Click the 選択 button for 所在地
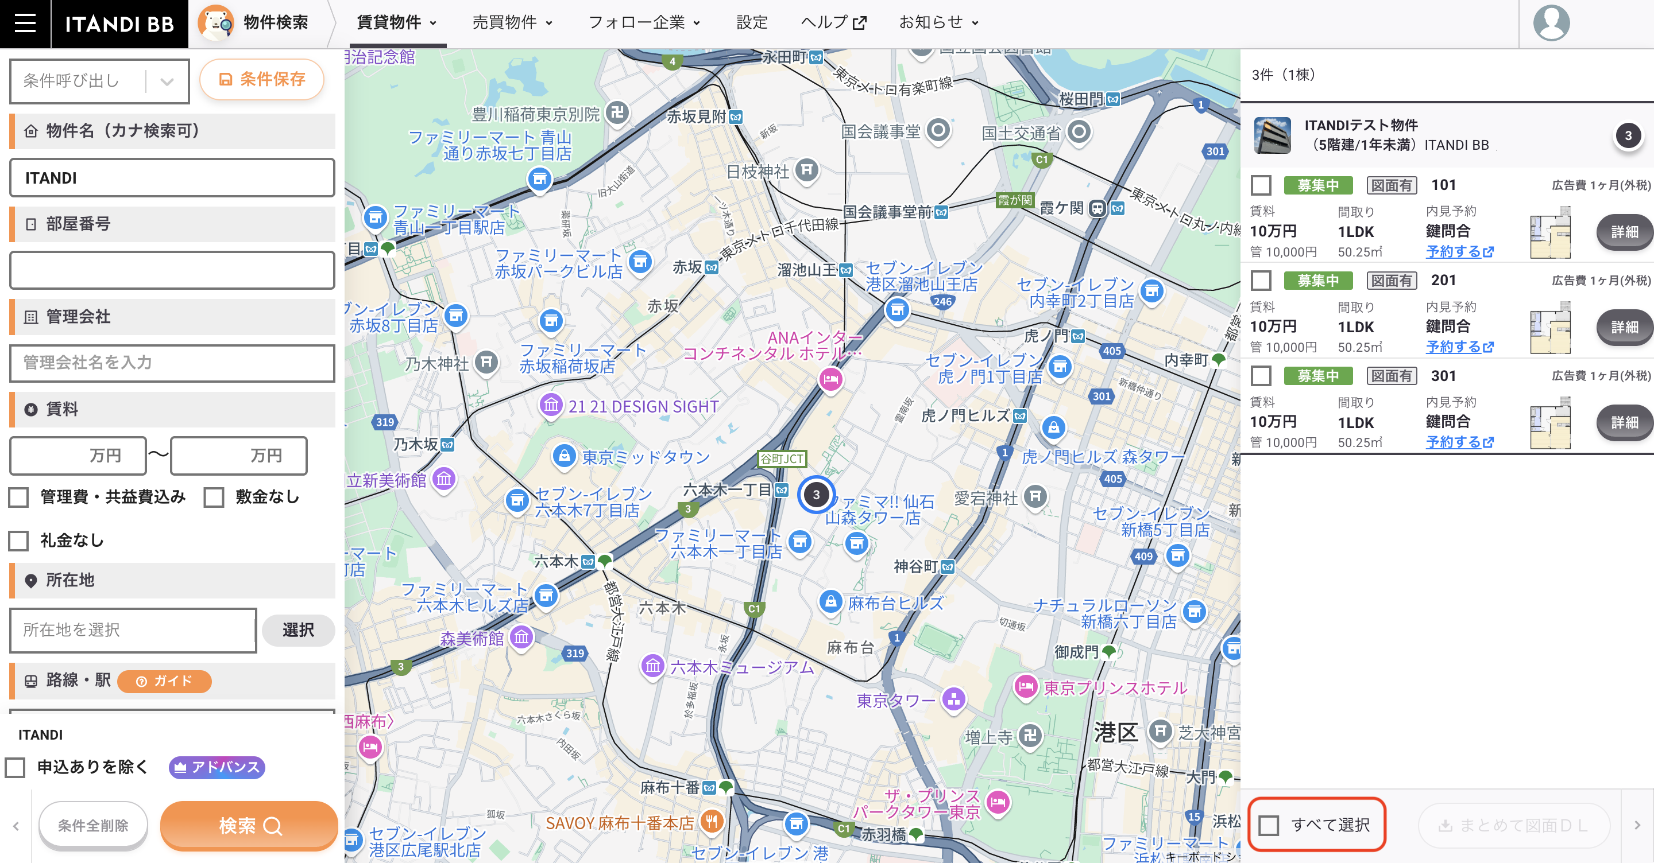The width and height of the screenshot is (1654, 863). (x=299, y=631)
